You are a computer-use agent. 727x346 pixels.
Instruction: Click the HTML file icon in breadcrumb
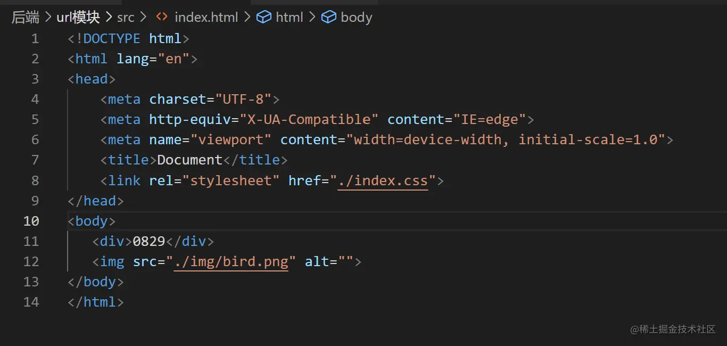pyautogui.click(x=162, y=17)
